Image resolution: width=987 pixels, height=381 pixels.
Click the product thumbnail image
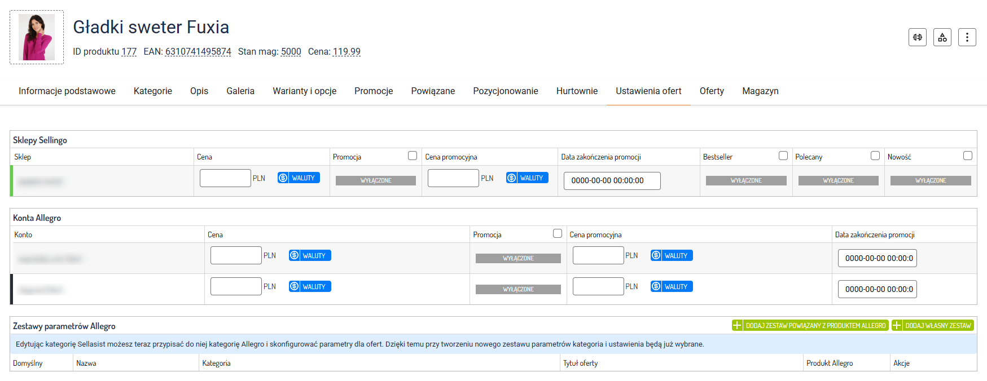[x=37, y=37]
